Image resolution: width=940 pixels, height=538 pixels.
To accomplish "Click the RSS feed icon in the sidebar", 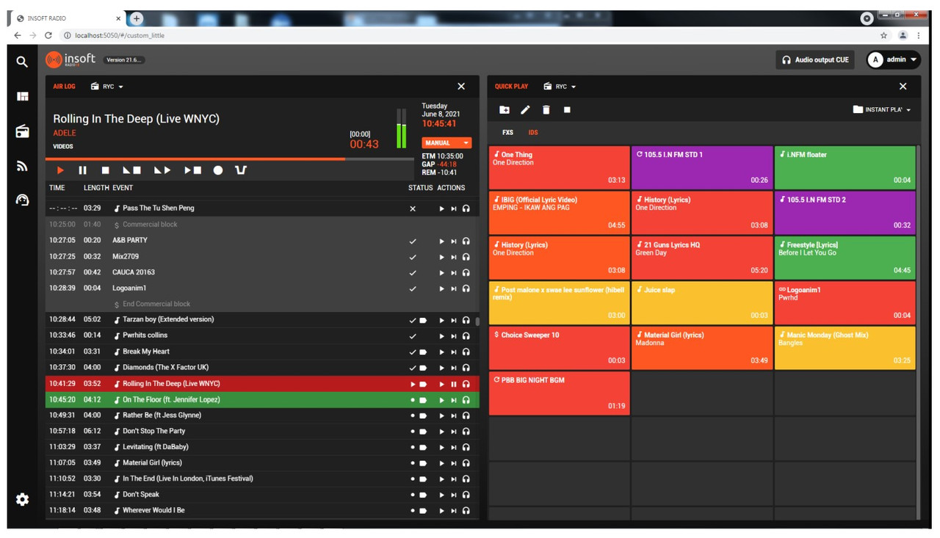I will pyautogui.click(x=21, y=167).
